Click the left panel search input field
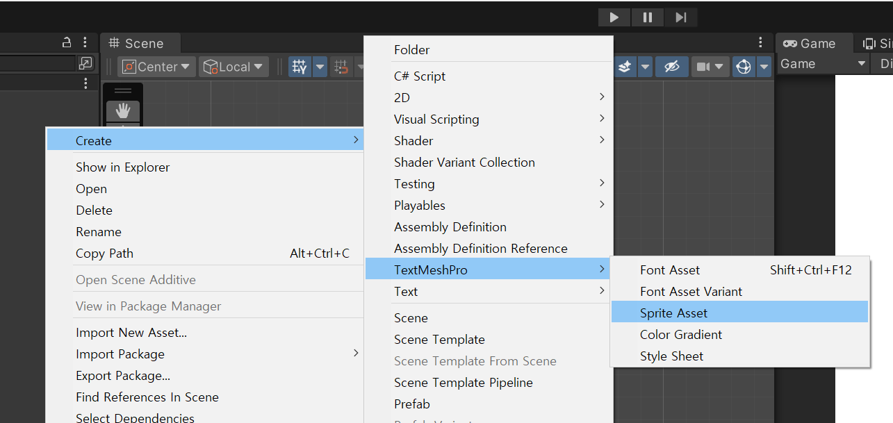The height and width of the screenshot is (423, 893). pyautogui.click(x=37, y=63)
